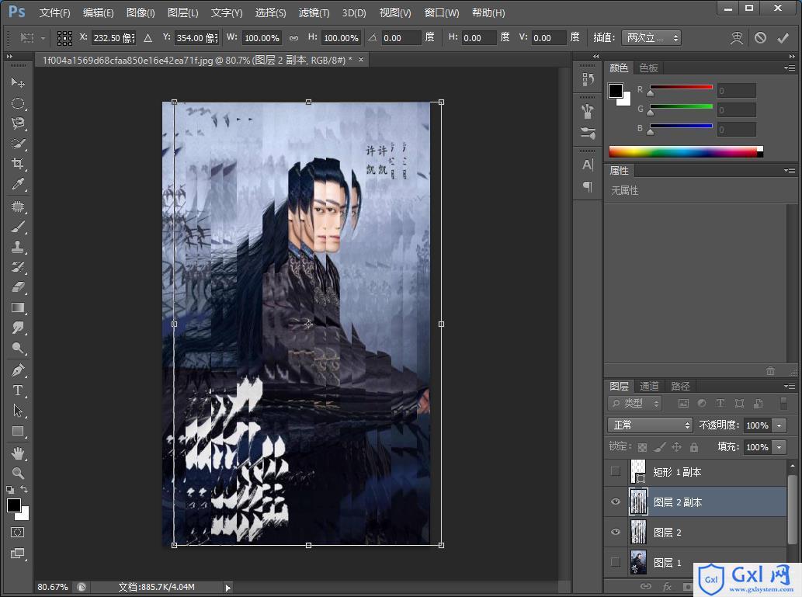Select the Gradient tool
Image resolution: width=802 pixels, height=597 pixels.
[17, 308]
